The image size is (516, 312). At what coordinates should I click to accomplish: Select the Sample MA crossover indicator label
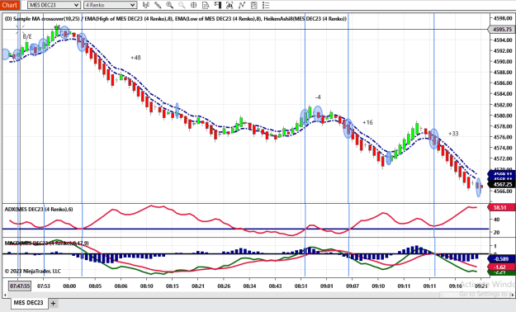tap(176, 19)
